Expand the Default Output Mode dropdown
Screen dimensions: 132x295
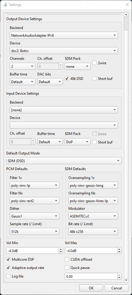(x=64, y=161)
